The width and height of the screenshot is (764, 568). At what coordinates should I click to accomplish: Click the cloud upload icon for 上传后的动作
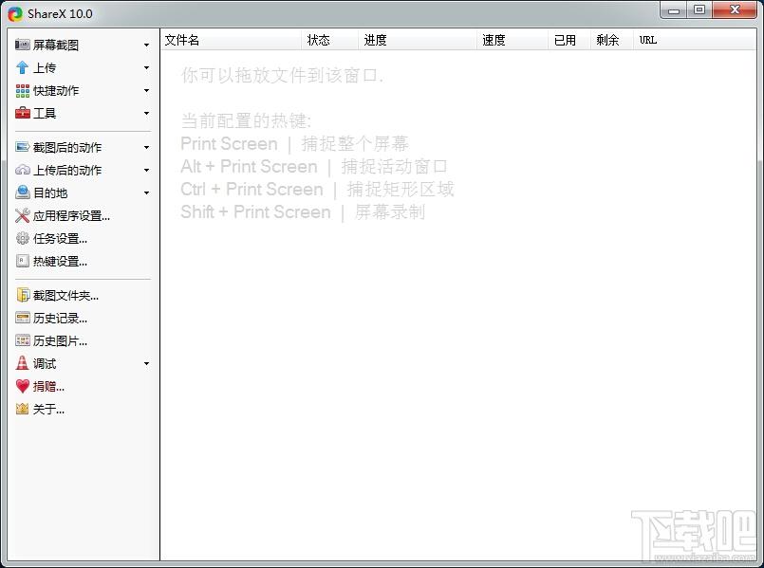(x=23, y=170)
